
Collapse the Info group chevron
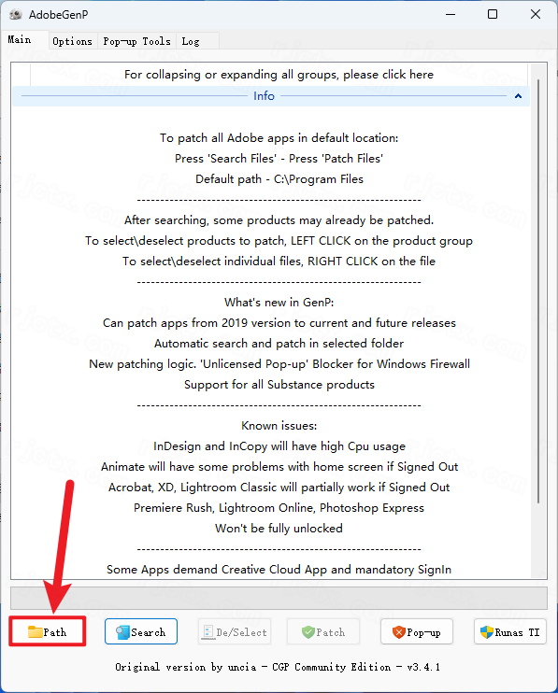coord(518,96)
